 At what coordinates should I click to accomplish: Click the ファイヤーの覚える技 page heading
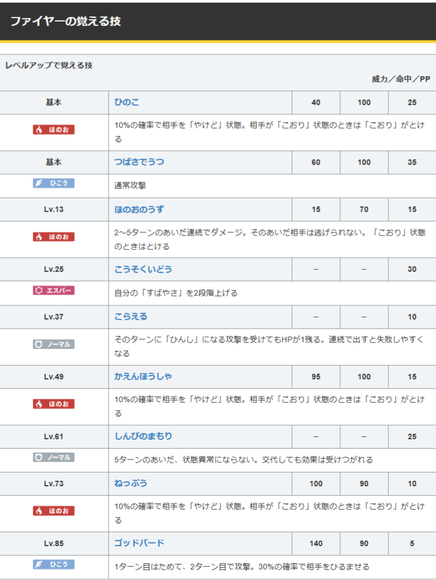[x=65, y=22]
